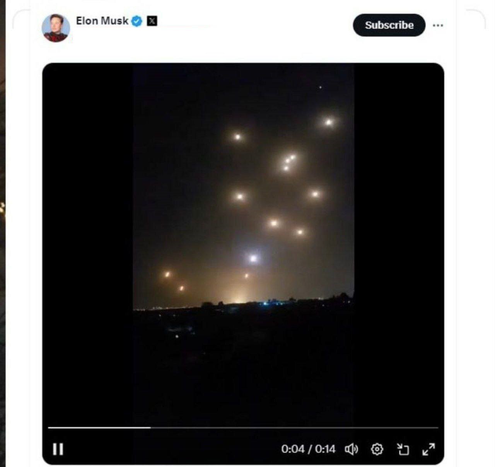
Task: Click the glowing horizon in the video
Action: point(237,300)
